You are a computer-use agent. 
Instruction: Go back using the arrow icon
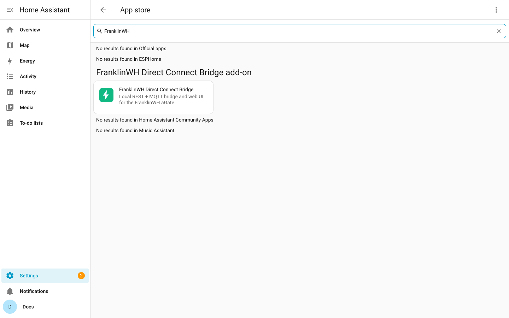coord(103,10)
